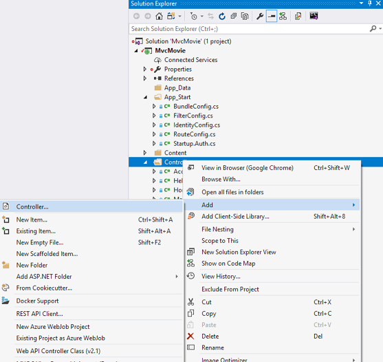Click the Refresh icon in the toolbar

pos(222,17)
